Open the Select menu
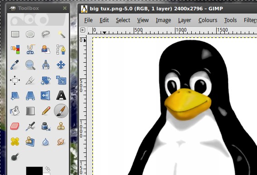 (123, 20)
